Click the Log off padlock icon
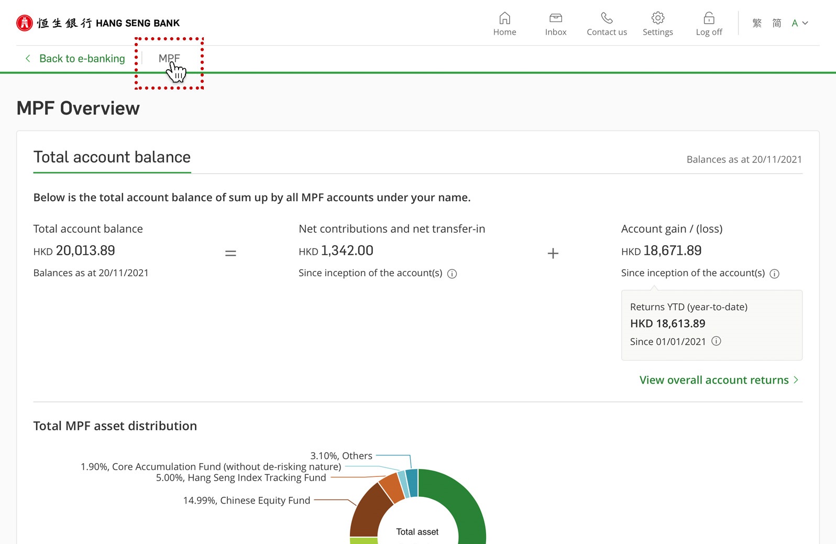The image size is (836, 544). [709, 18]
